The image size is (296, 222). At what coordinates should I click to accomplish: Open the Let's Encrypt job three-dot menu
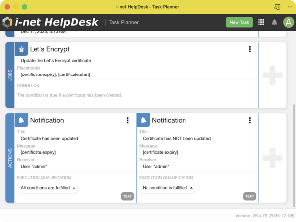click(250, 49)
